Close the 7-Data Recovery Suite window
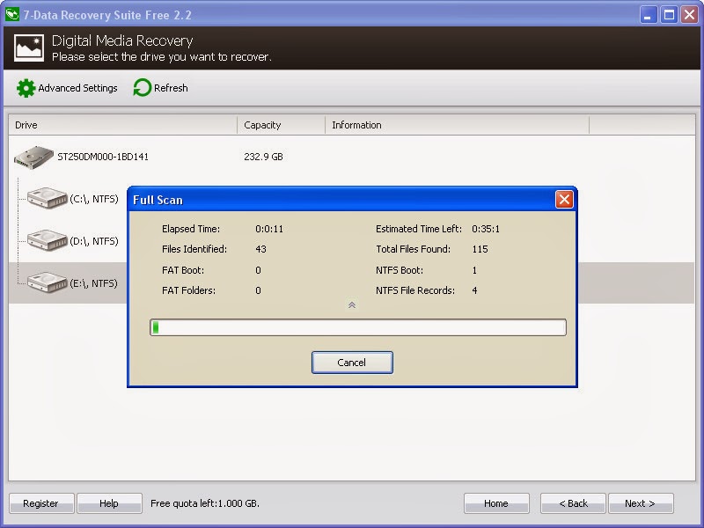The height and width of the screenshot is (528, 704). pyautogui.click(x=689, y=15)
